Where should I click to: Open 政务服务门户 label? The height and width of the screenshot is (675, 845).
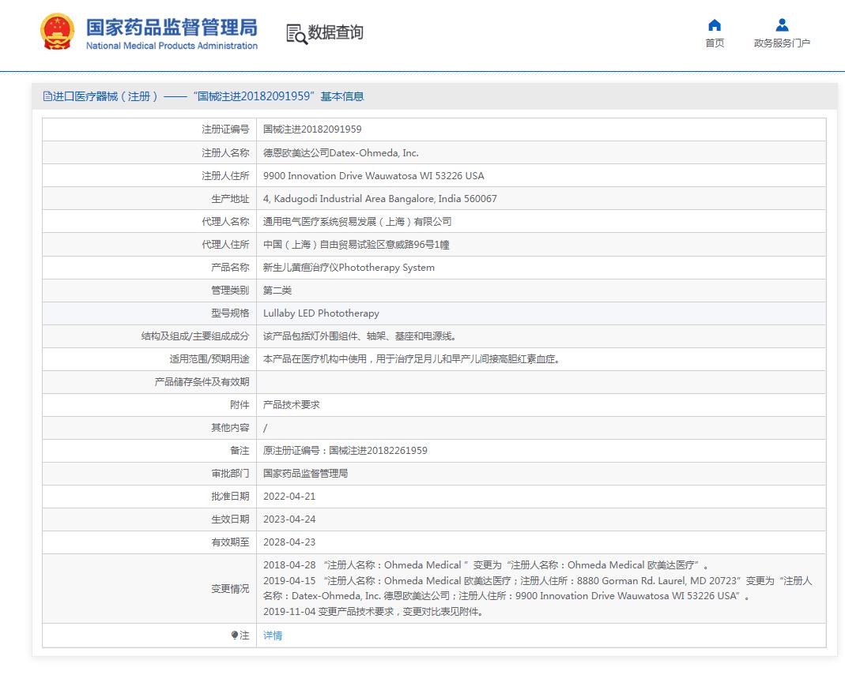tap(782, 43)
